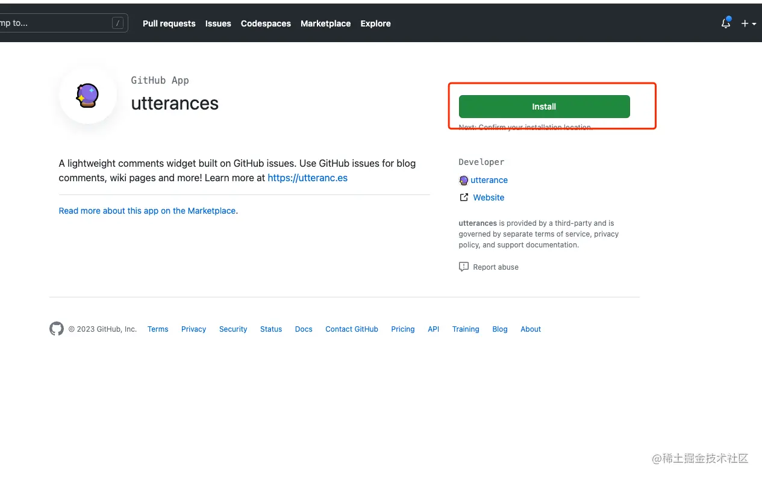Click the utterance developer avatar icon

[x=464, y=180]
